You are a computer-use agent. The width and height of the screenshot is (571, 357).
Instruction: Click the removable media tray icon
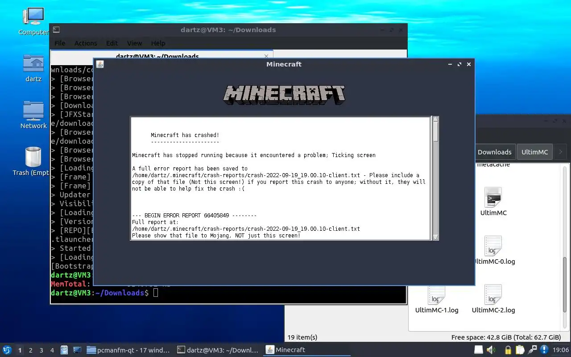click(x=478, y=350)
